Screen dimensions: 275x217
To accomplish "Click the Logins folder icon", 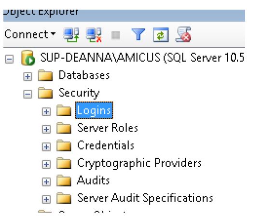I will 64,110.
